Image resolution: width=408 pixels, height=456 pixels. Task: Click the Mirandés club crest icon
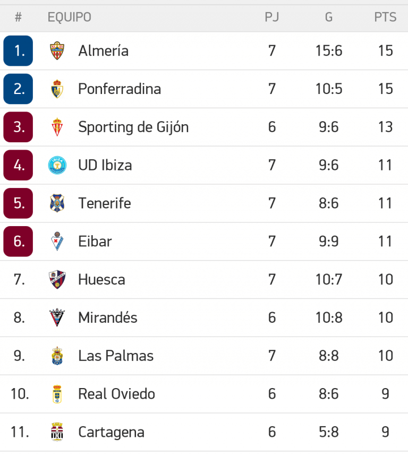click(x=57, y=318)
